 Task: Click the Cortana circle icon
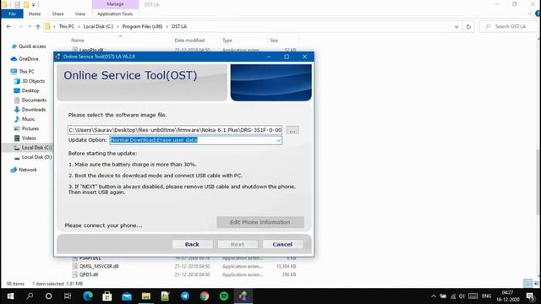tap(49, 296)
